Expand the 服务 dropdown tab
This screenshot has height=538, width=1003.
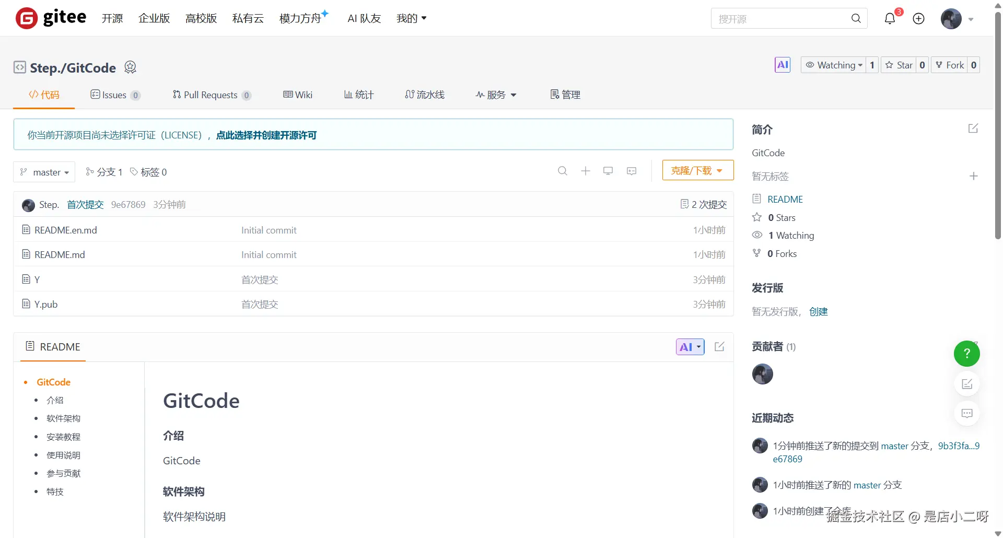[496, 95]
